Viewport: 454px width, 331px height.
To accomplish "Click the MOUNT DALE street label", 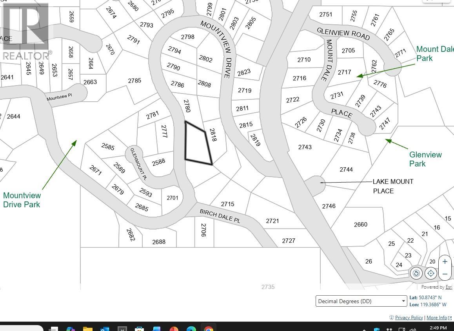I will click(x=328, y=60).
